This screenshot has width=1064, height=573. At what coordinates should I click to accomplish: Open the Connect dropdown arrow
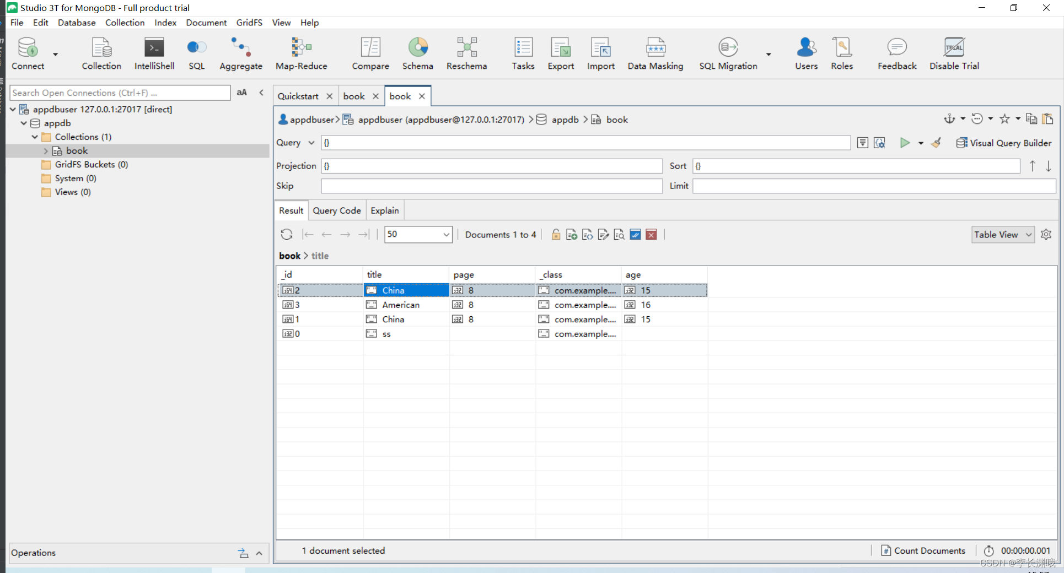click(55, 54)
